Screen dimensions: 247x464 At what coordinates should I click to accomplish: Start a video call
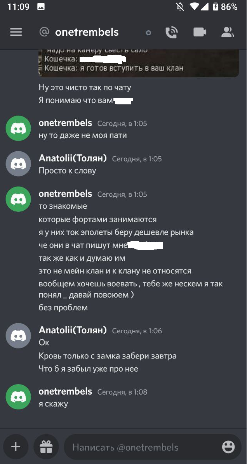click(200, 32)
